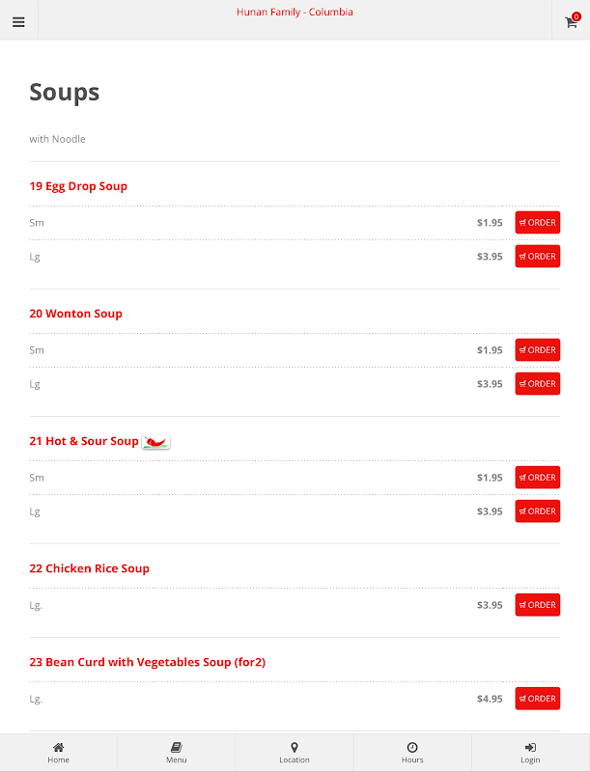
Task: Order small Hot & Sour Soup
Action: click(537, 478)
